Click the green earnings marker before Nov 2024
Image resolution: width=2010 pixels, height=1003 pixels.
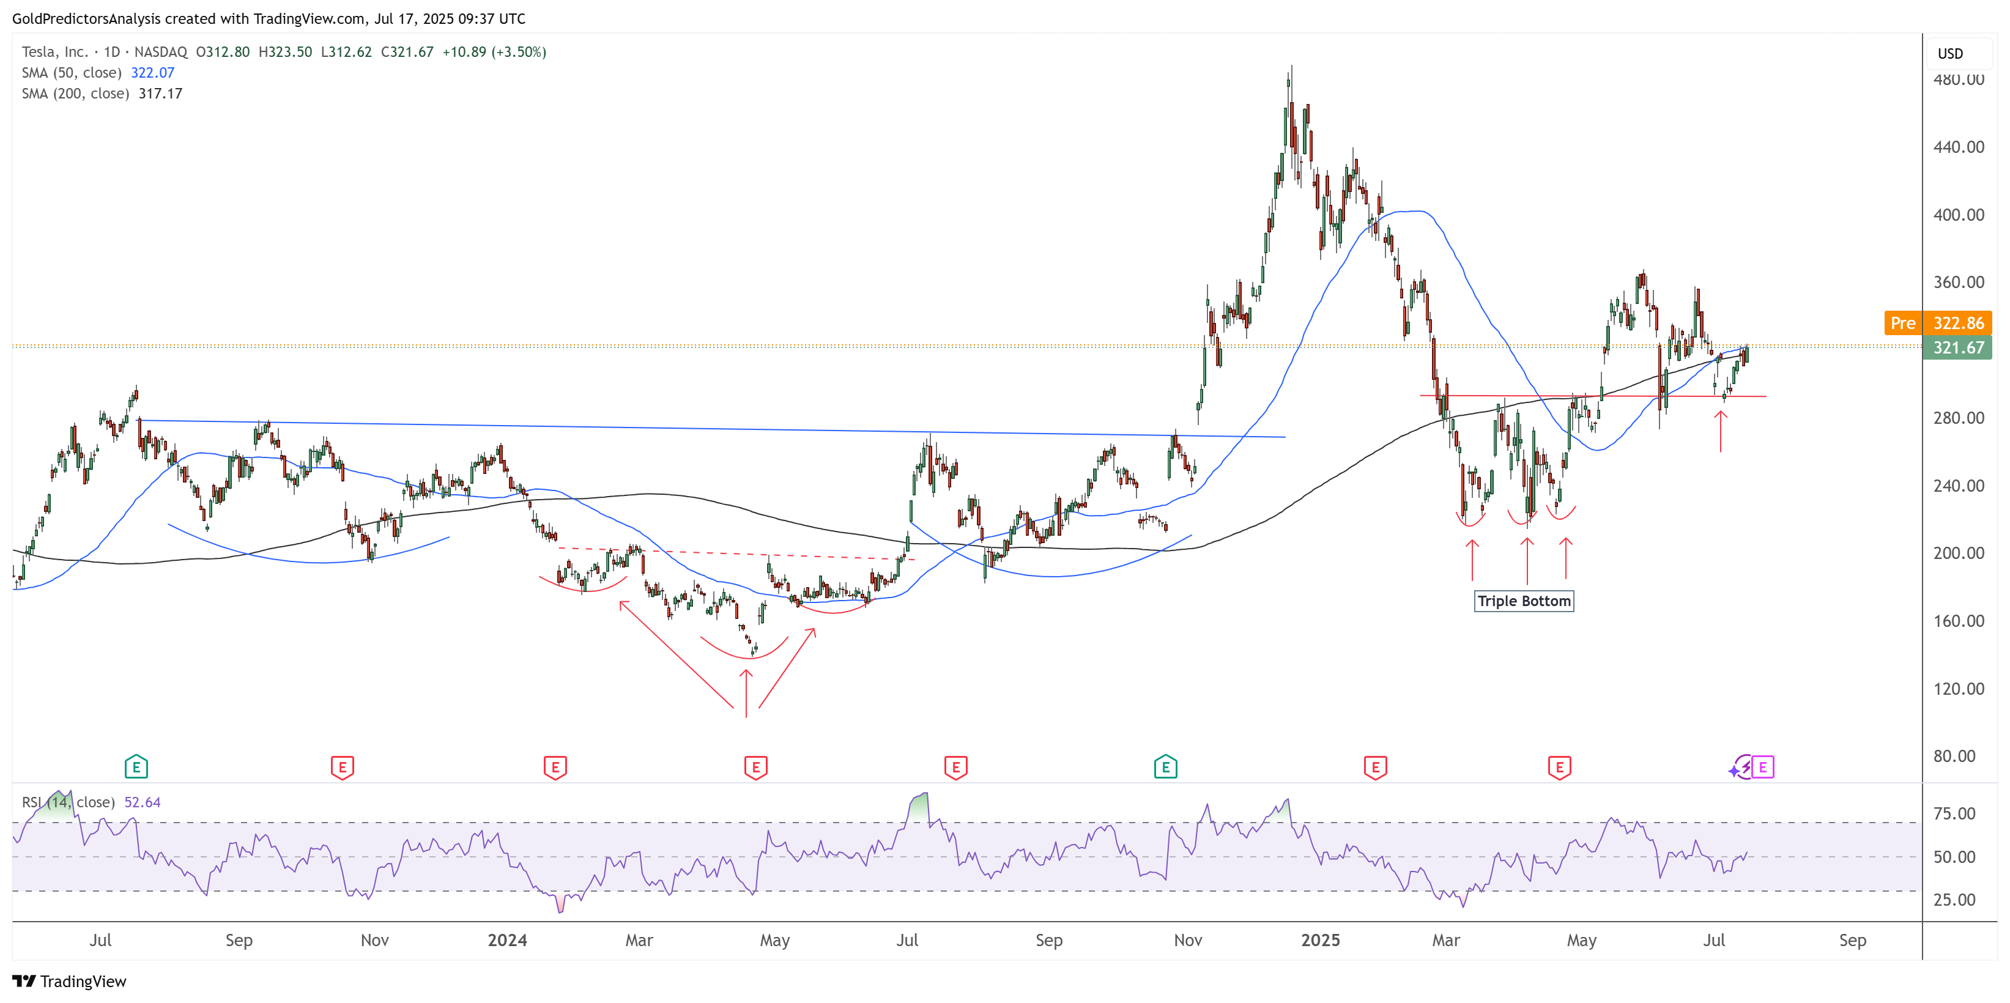coord(1165,767)
